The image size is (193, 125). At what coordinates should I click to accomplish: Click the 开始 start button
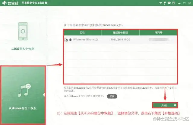(x=165, y=105)
